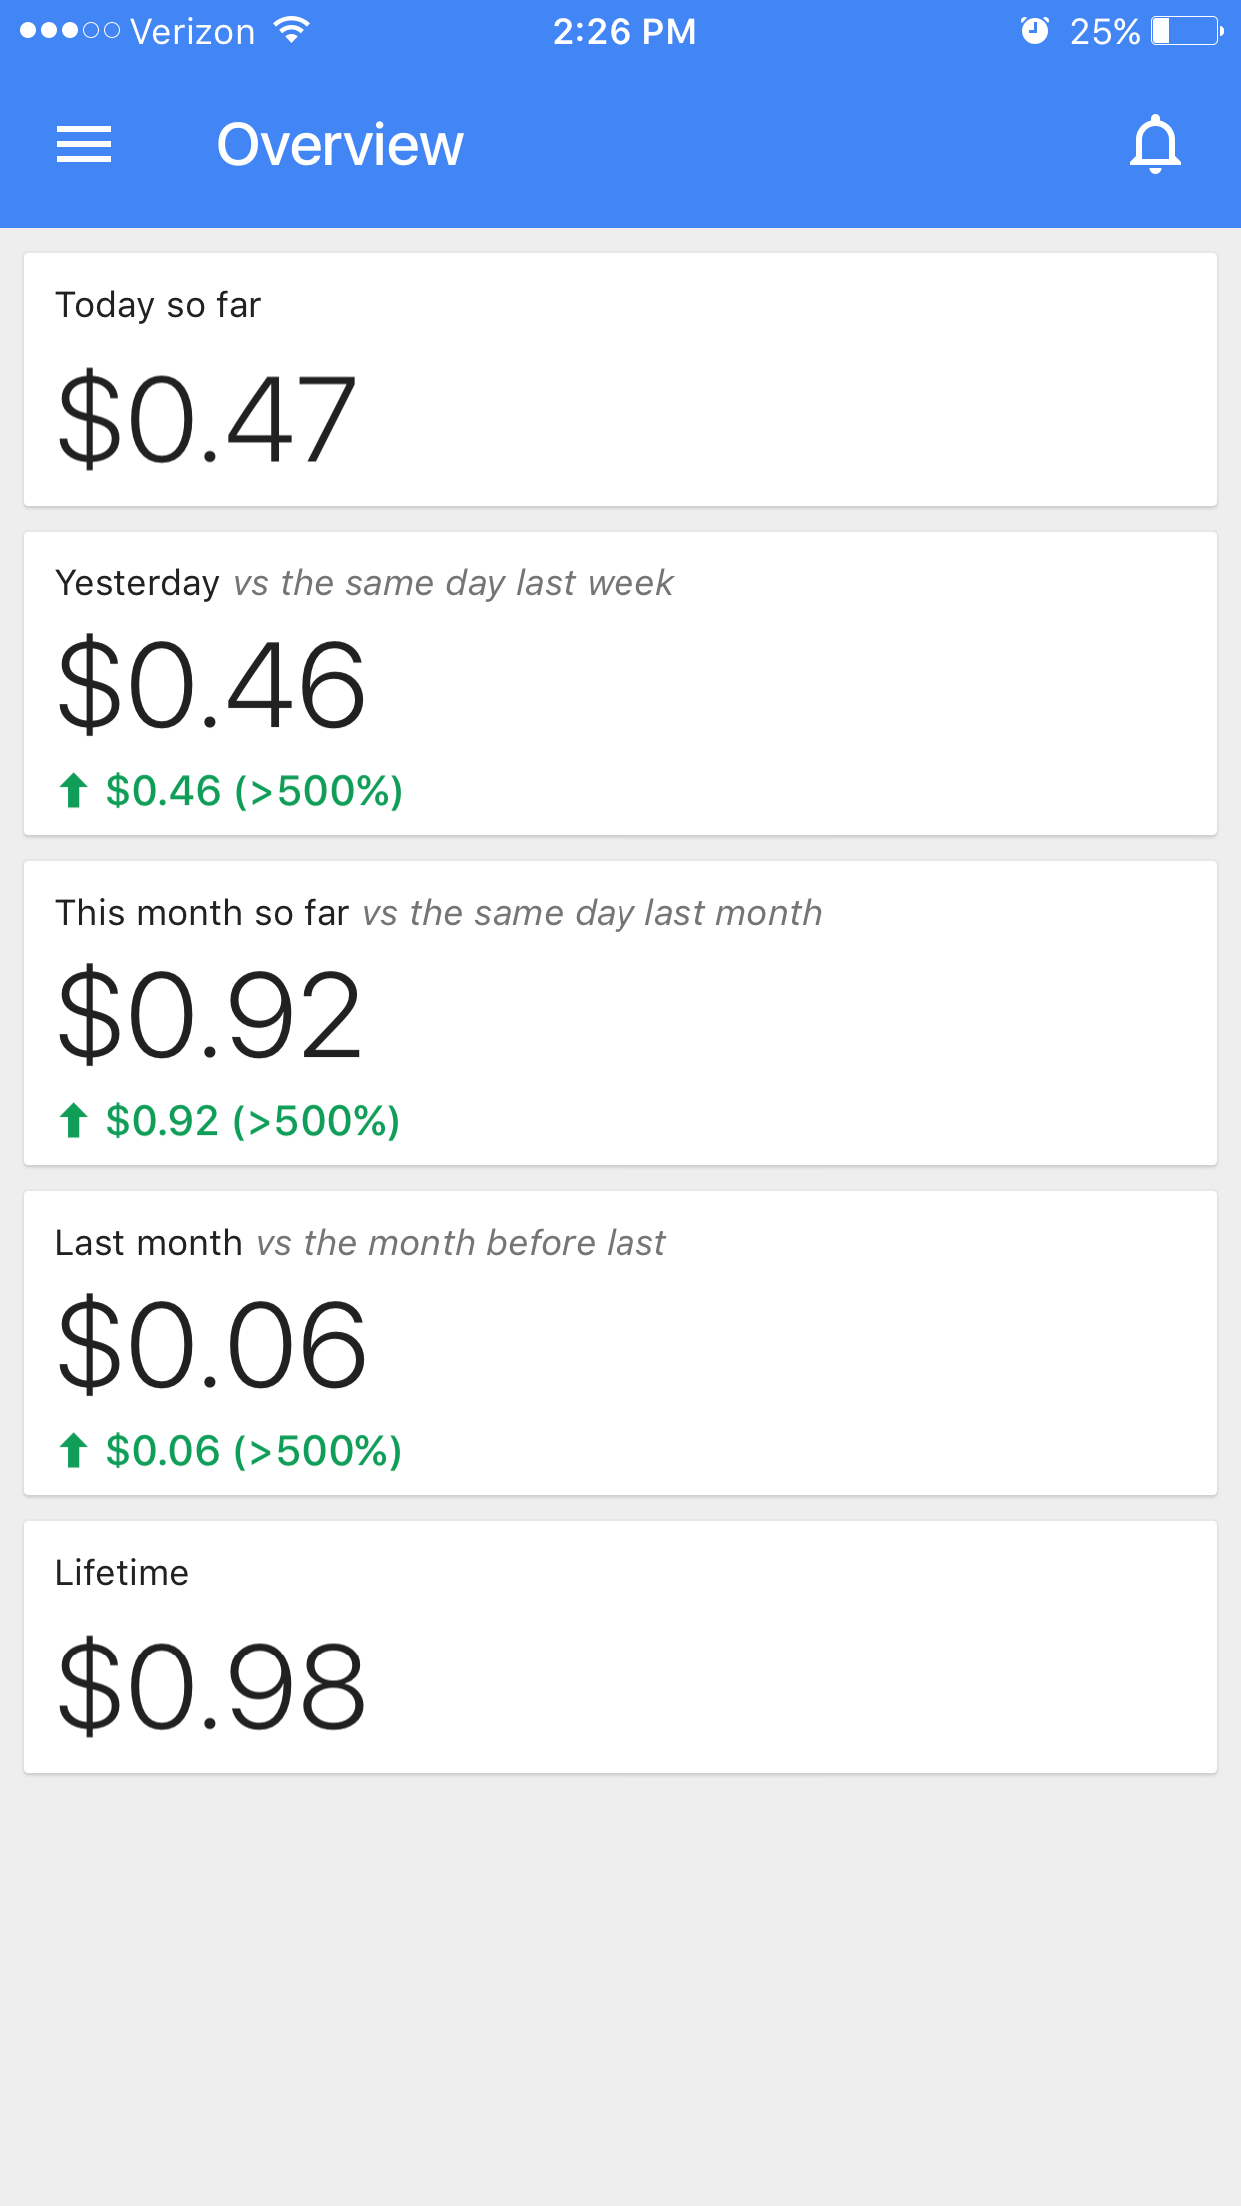The image size is (1241, 2206).
Task: Open the Last month $0.06 card
Action: click(x=620, y=1343)
